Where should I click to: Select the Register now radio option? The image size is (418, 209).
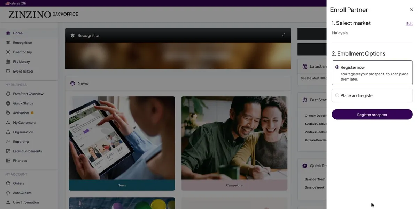[337, 67]
